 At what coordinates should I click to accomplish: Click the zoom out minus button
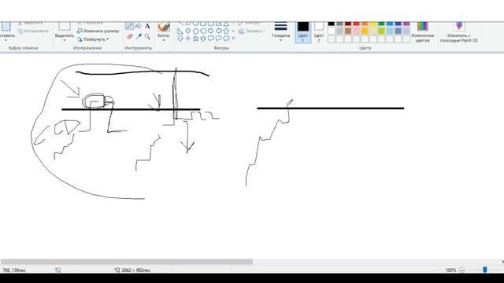(x=461, y=270)
